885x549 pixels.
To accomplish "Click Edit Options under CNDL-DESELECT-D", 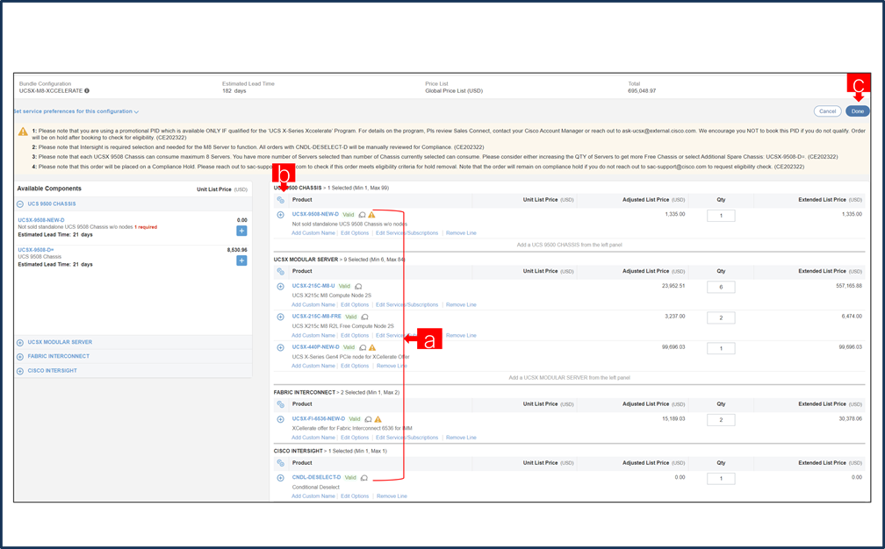I will [x=355, y=496].
